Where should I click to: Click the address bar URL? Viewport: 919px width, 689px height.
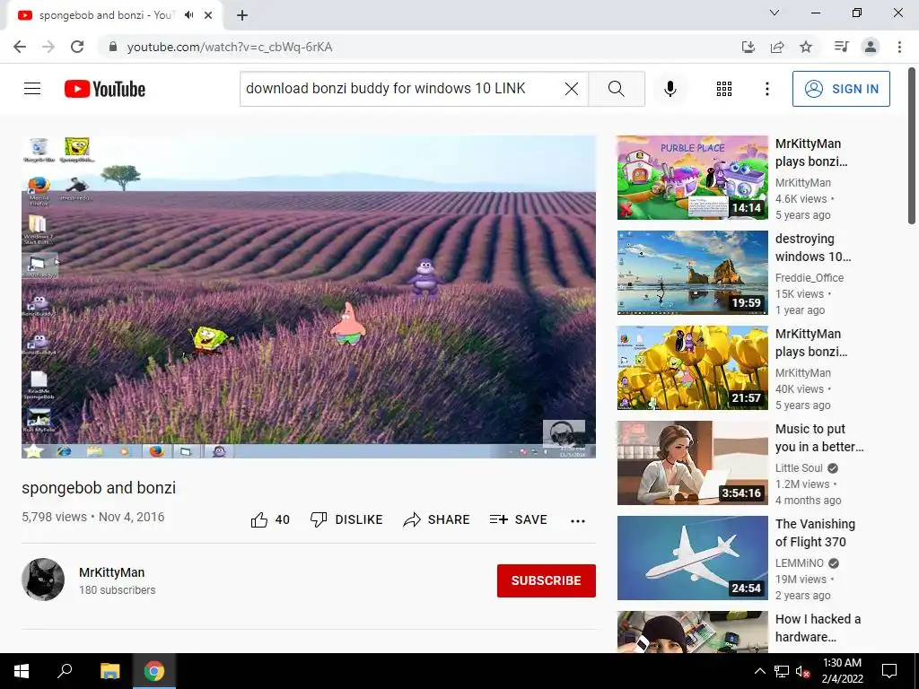(x=230, y=47)
